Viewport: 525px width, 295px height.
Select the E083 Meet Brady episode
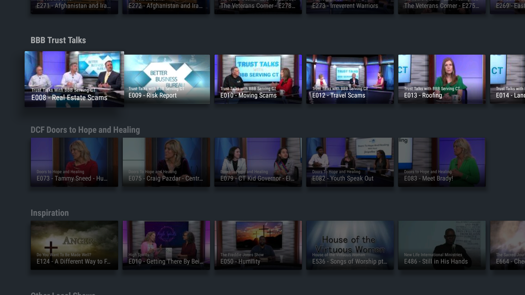tap(442, 162)
